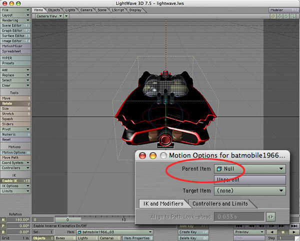300x241 pixels.
Task: Switch to the Scene tab
Action: click(102, 10)
